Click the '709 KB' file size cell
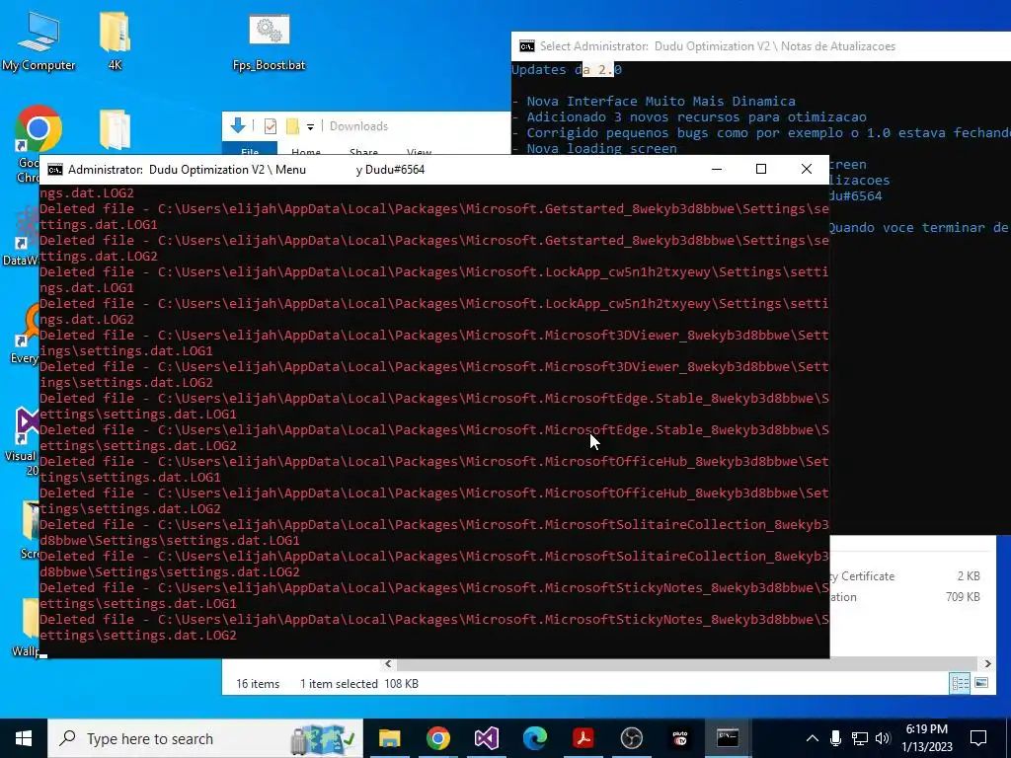 (963, 597)
